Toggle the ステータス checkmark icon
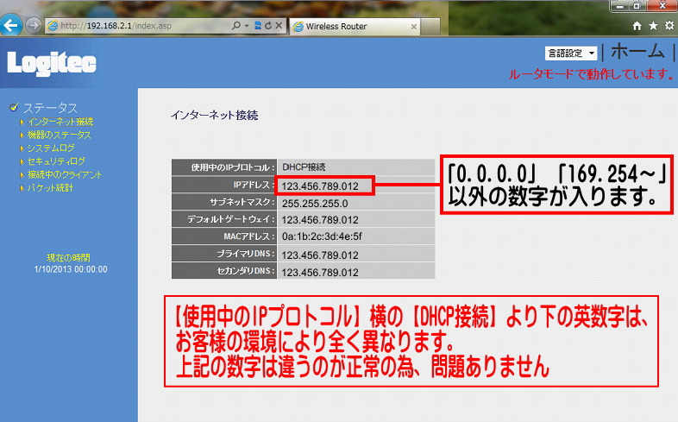This screenshot has height=422, width=678. (13, 107)
